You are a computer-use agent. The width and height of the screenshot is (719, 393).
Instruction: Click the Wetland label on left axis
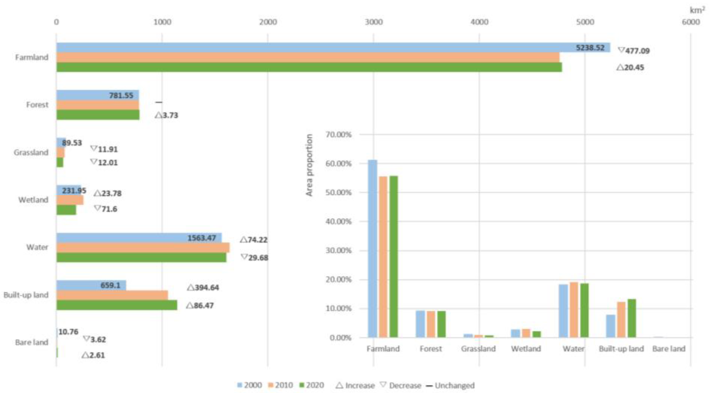pos(33,200)
